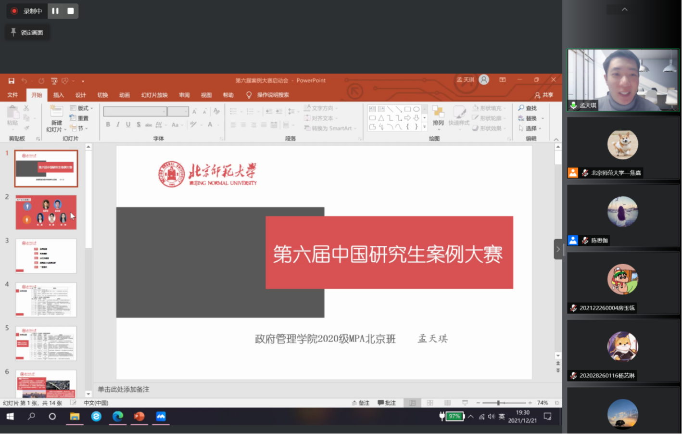This screenshot has height=434, width=682.
Task: Click the zoom slider handle in status bar
Action: (x=498, y=403)
